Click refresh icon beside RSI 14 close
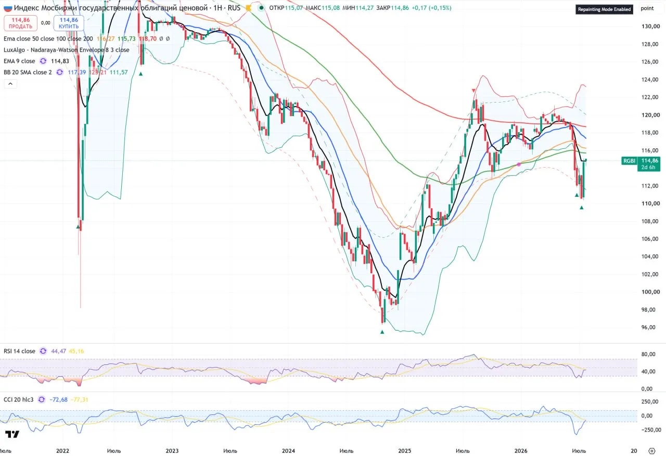This screenshot has width=666, height=456. [43, 351]
